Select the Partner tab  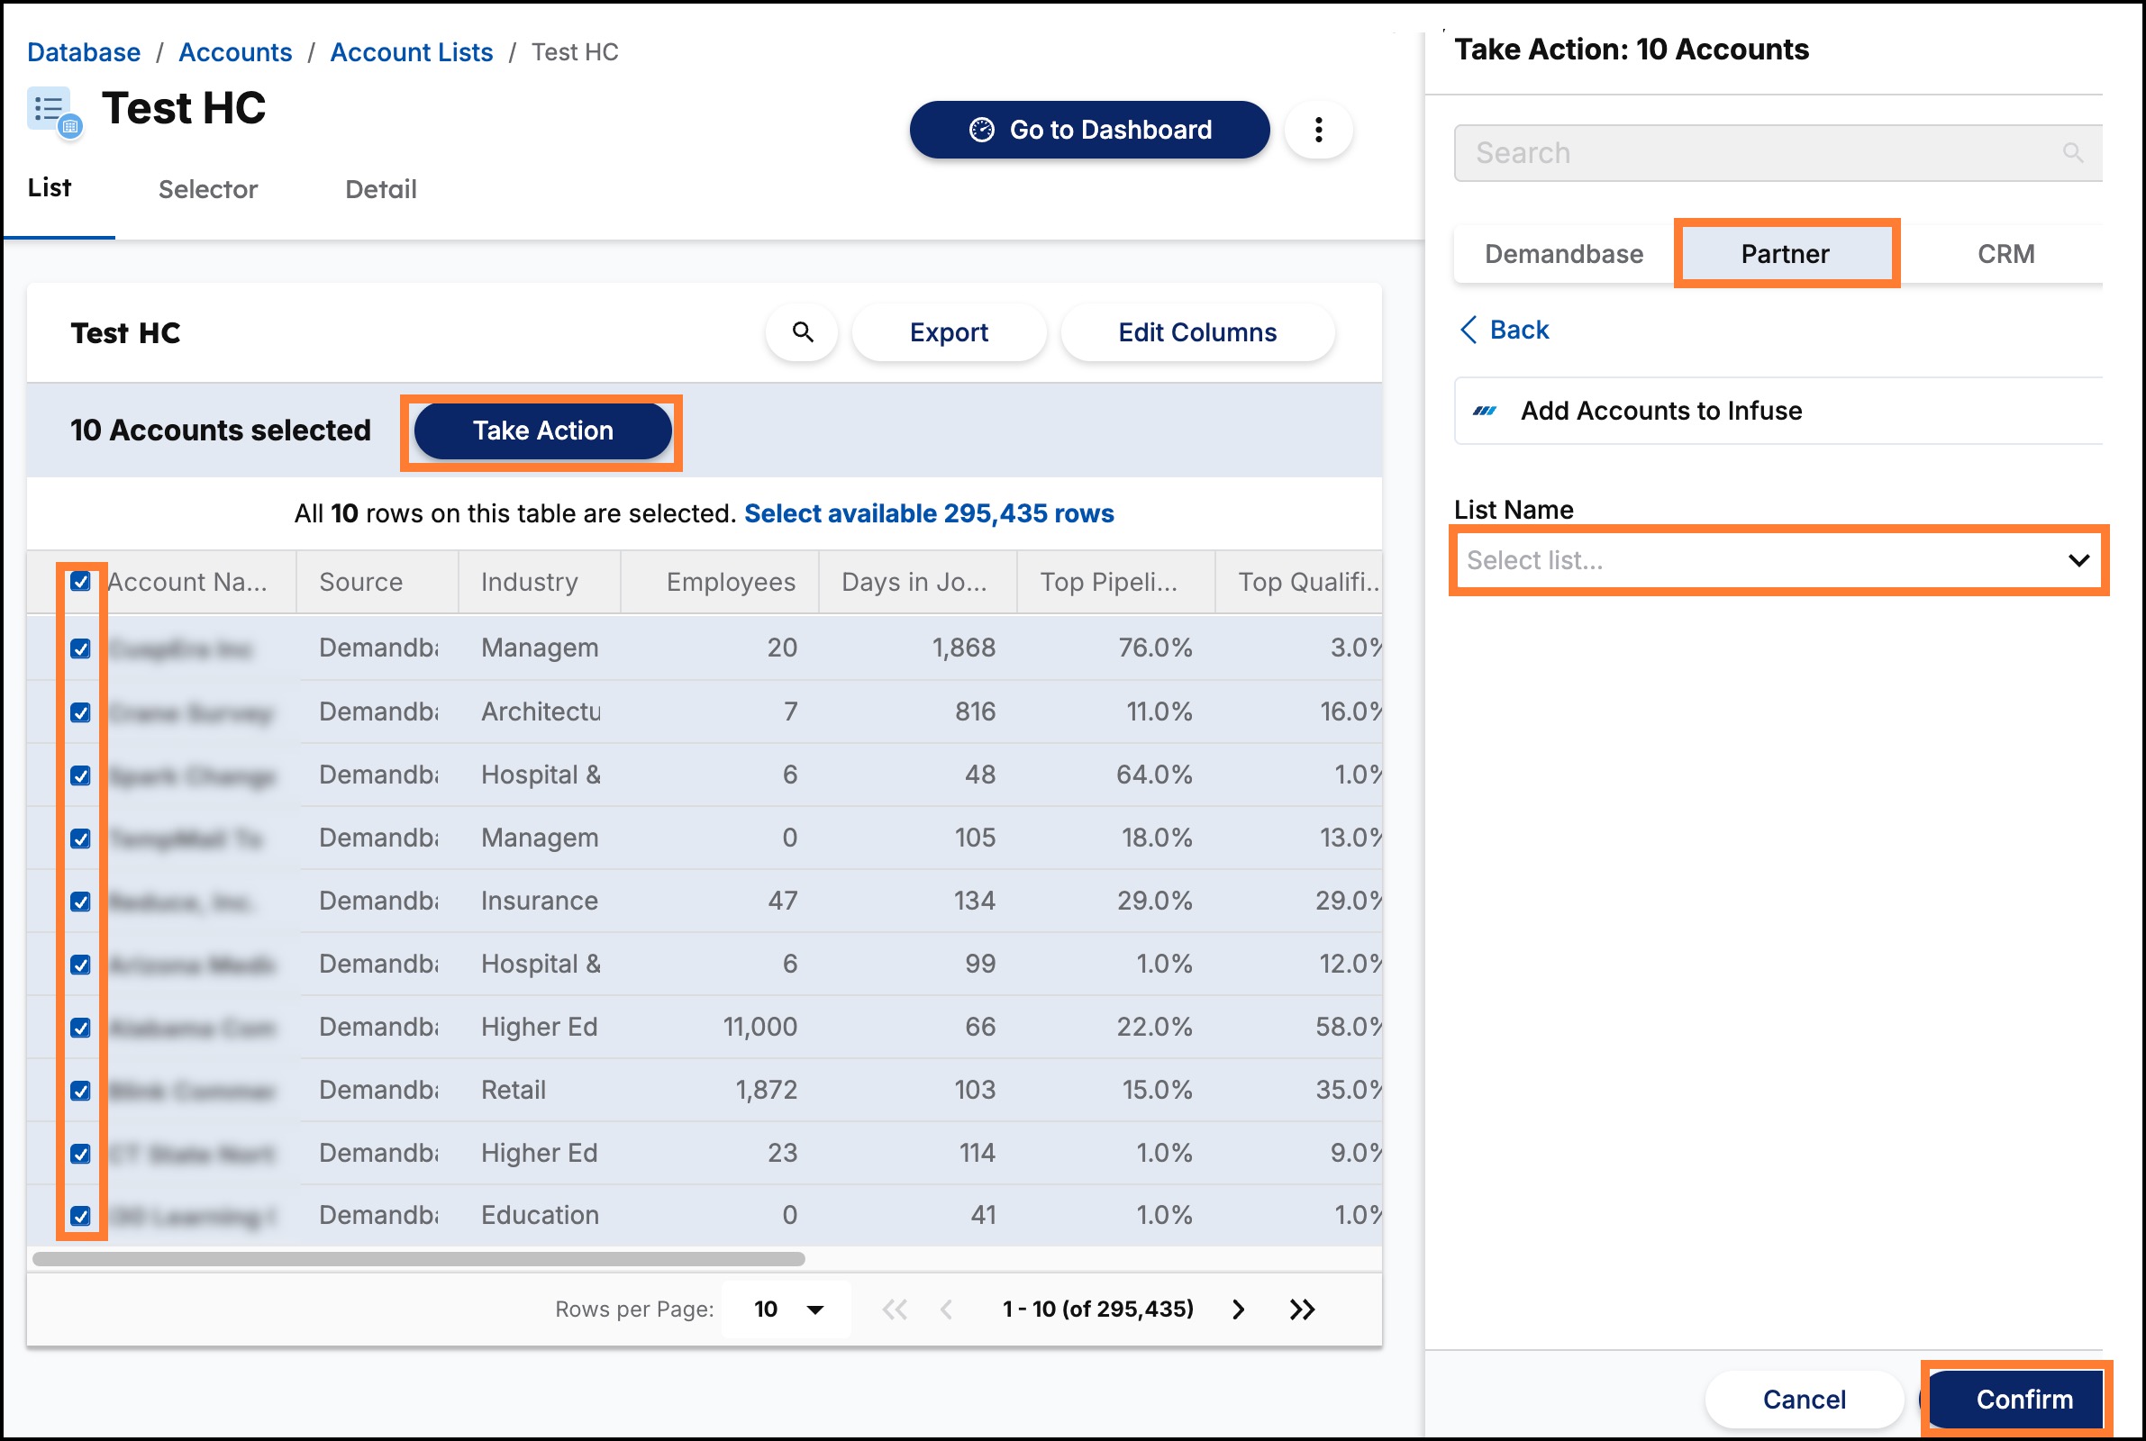point(1785,254)
